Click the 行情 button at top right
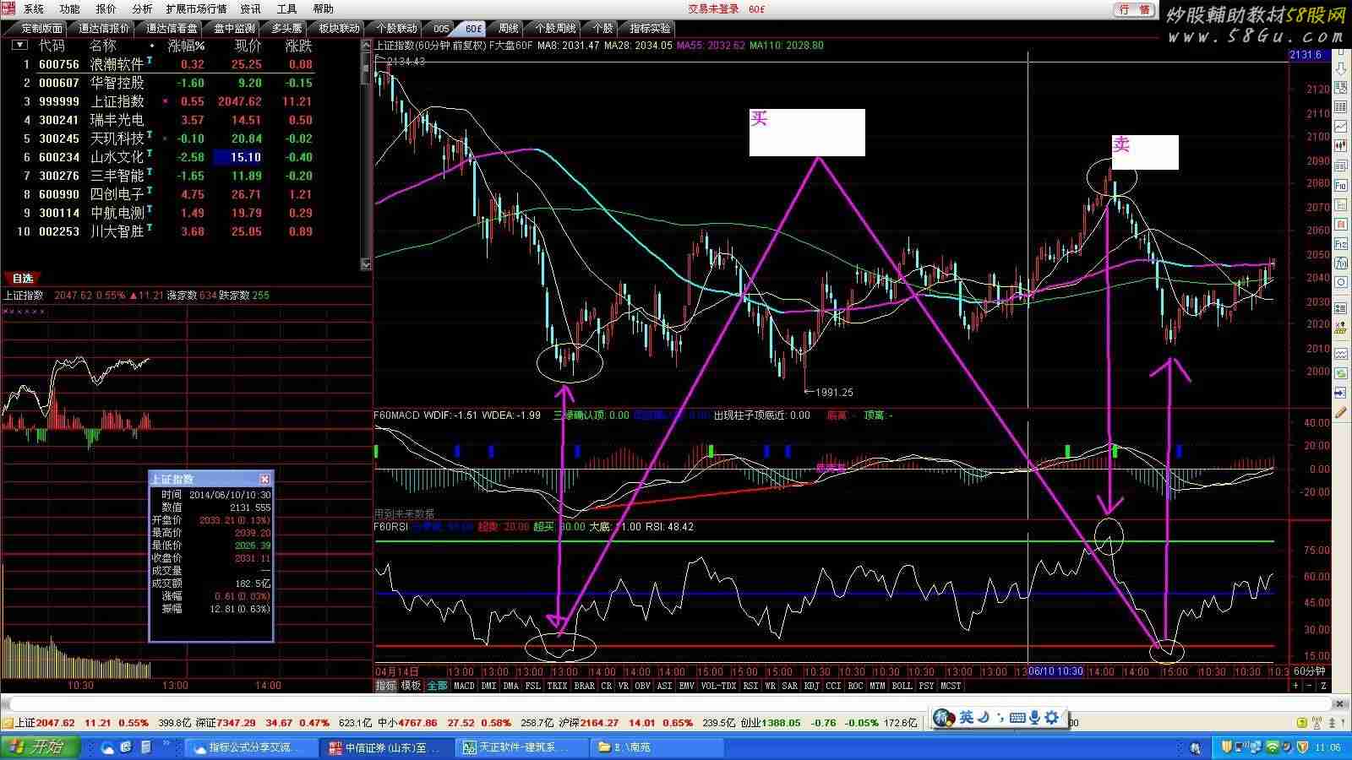The width and height of the screenshot is (1352, 760). 1134,9
